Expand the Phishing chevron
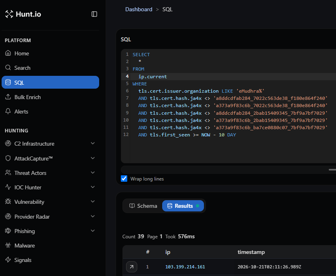The height and width of the screenshot is (276, 336). tap(93, 231)
